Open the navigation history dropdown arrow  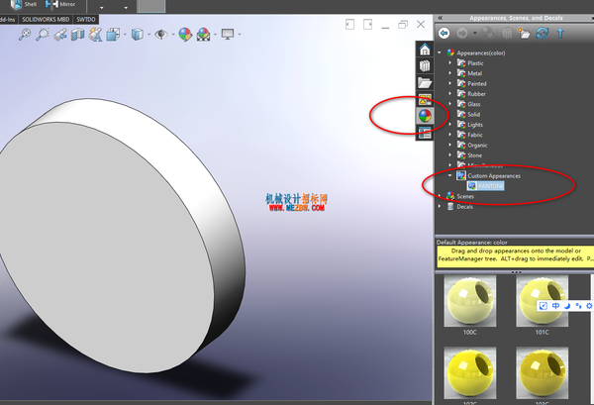[474, 34]
